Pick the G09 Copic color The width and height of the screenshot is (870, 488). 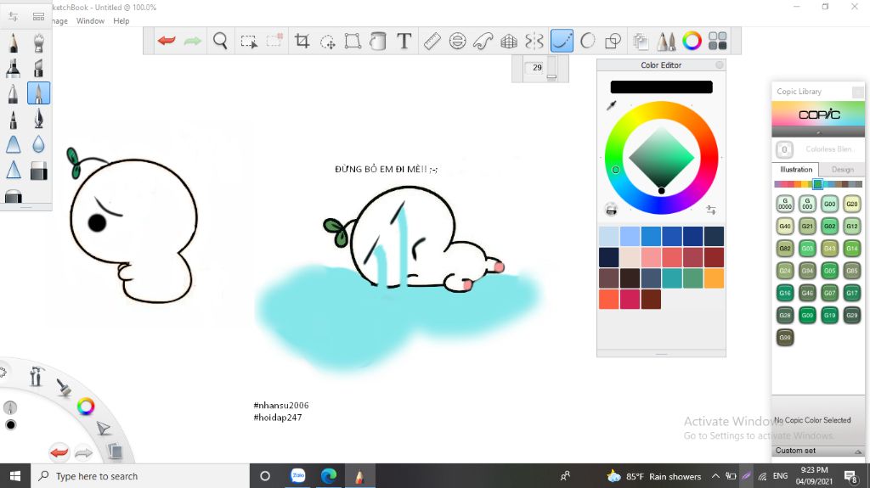point(807,315)
